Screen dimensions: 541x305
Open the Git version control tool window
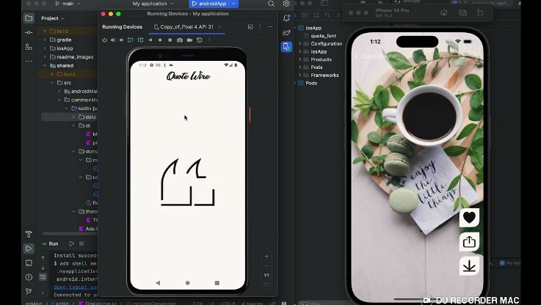[x=29, y=291]
